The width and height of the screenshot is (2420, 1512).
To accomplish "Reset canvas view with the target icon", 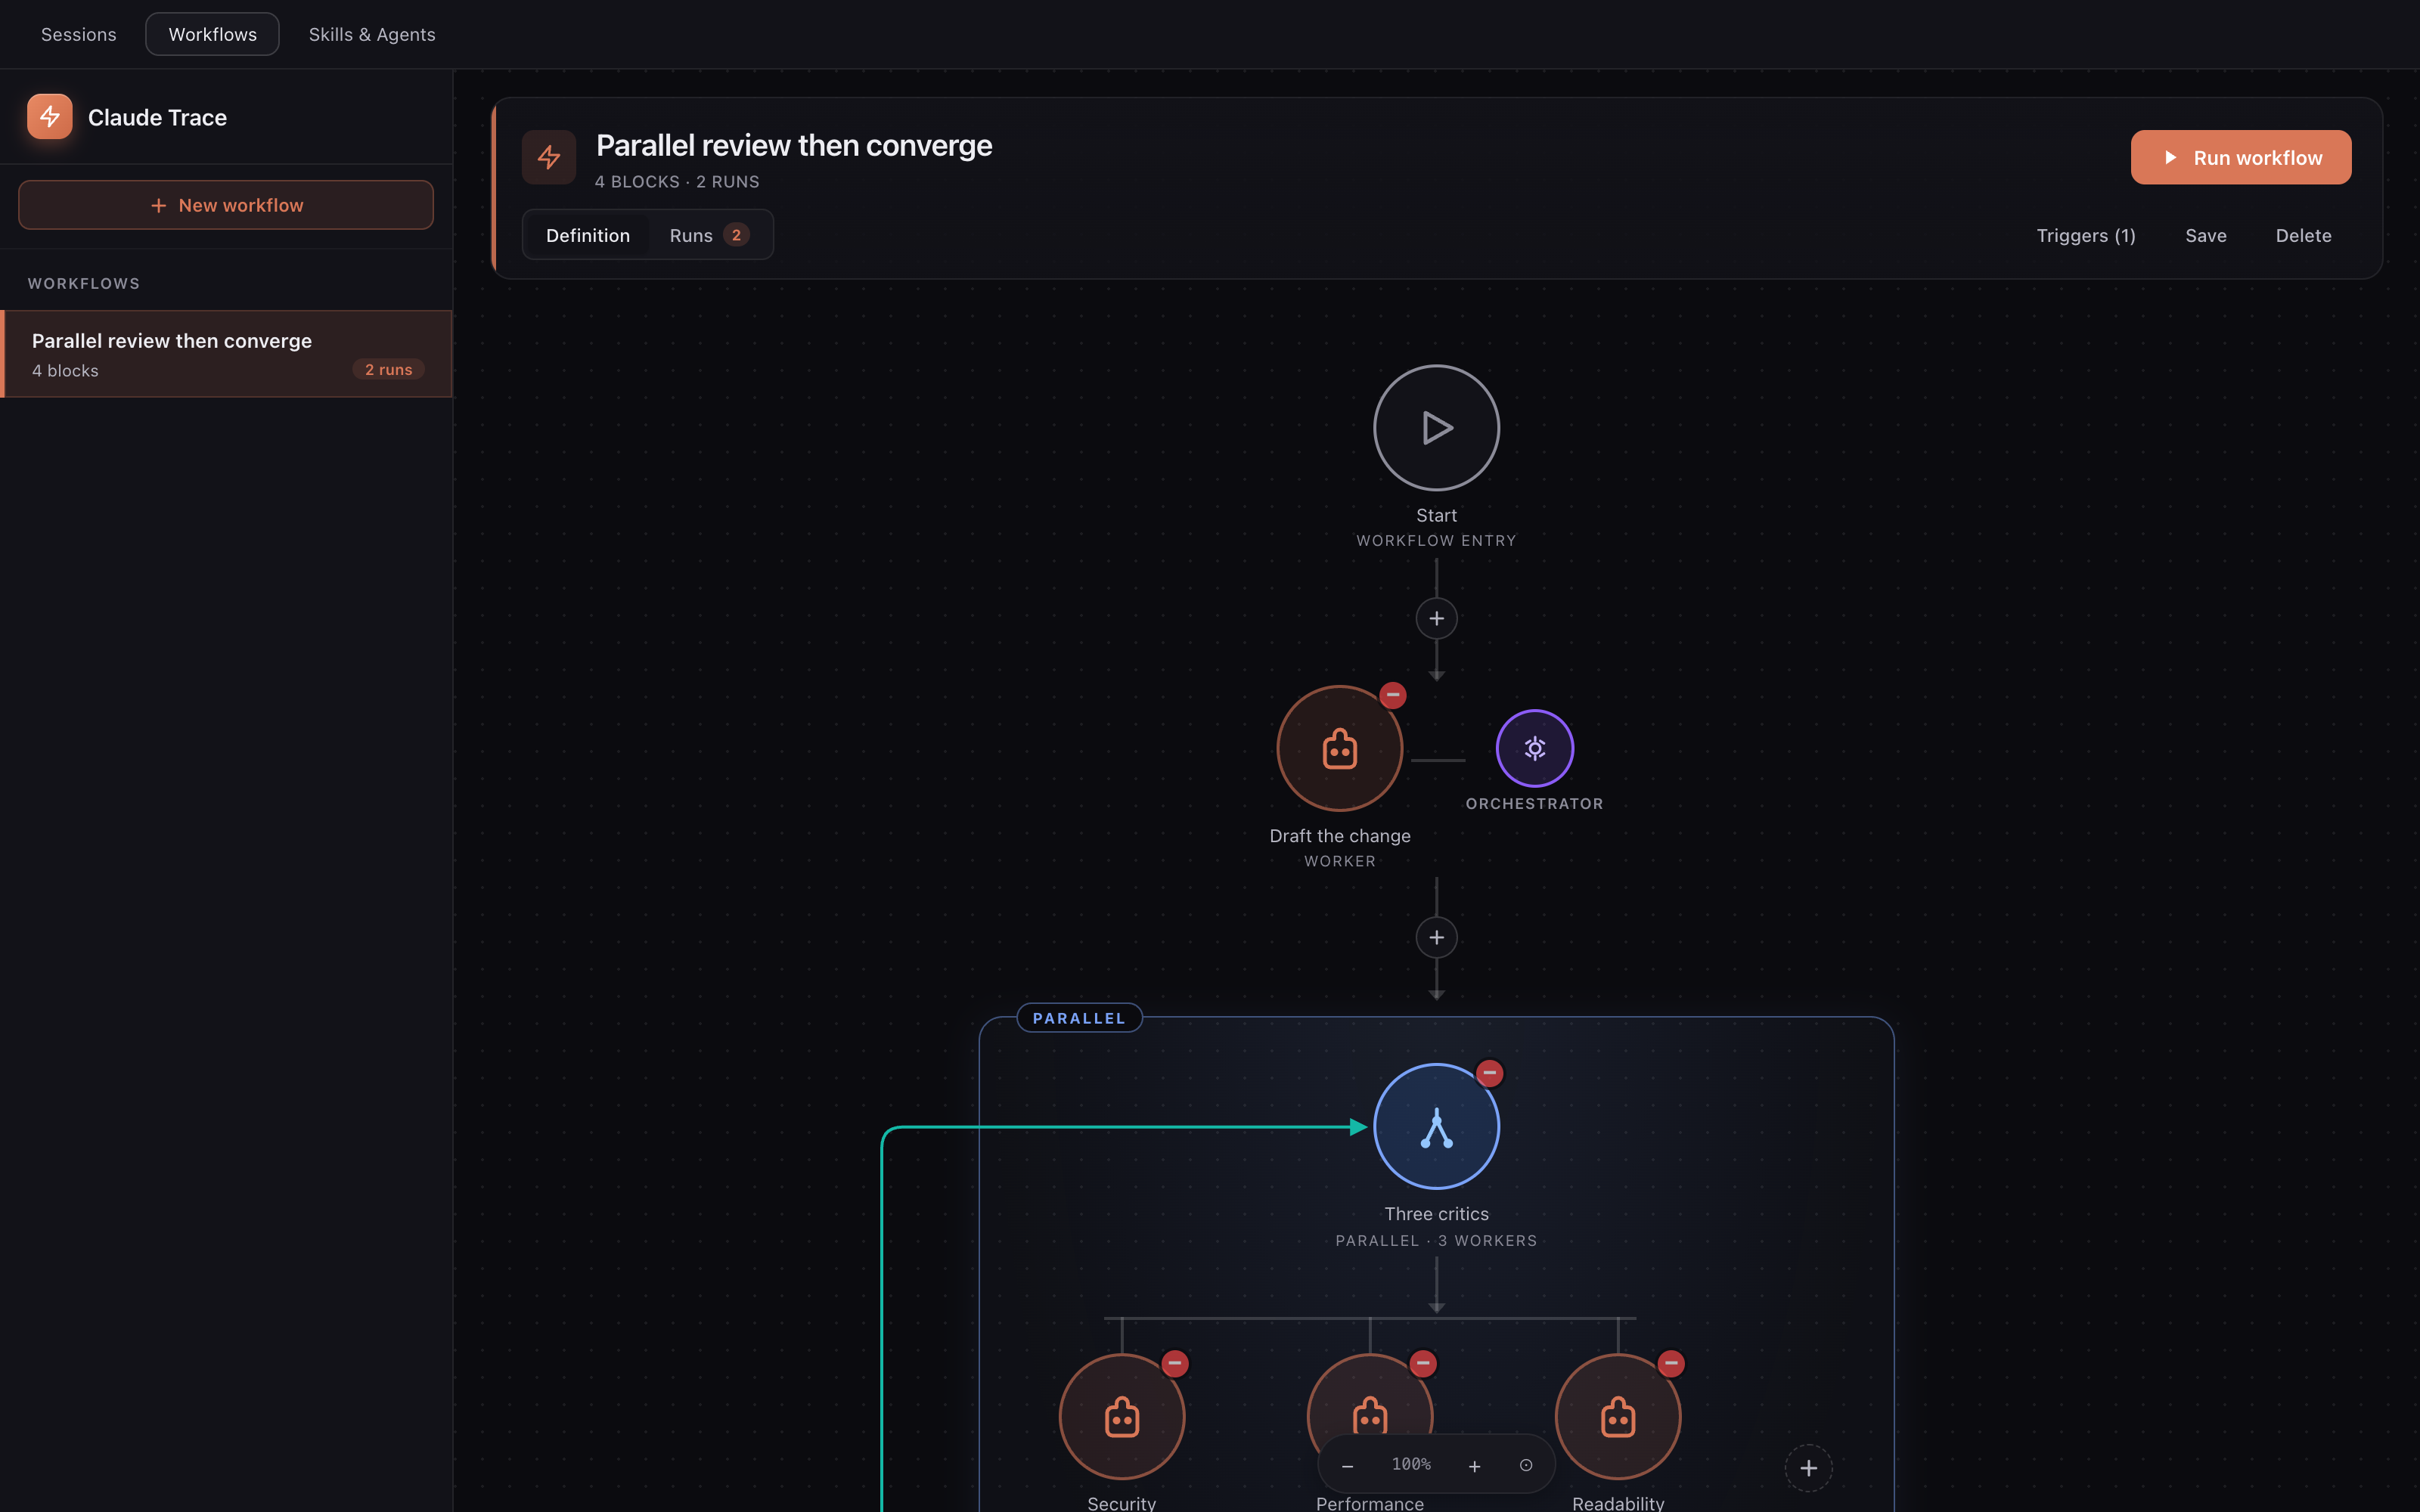I will click(1526, 1465).
